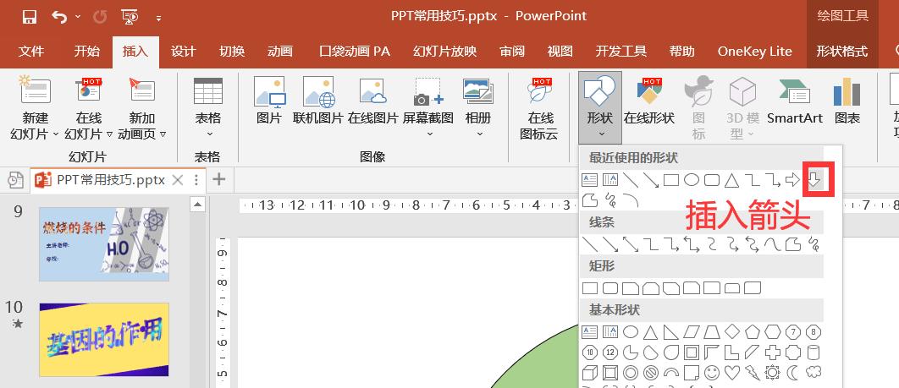The image size is (899, 388).
Task: Close PPT常用技巧.pptx document tab
Action: pos(178,180)
